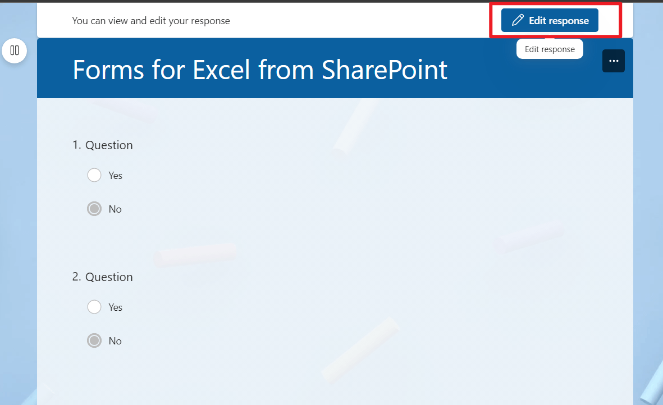Click the No text label under question 2
Screen dimensions: 663x405
pos(115,341)
